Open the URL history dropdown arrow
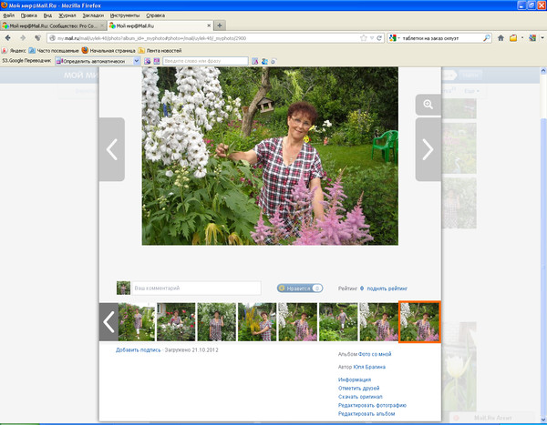 click(372, 38)
